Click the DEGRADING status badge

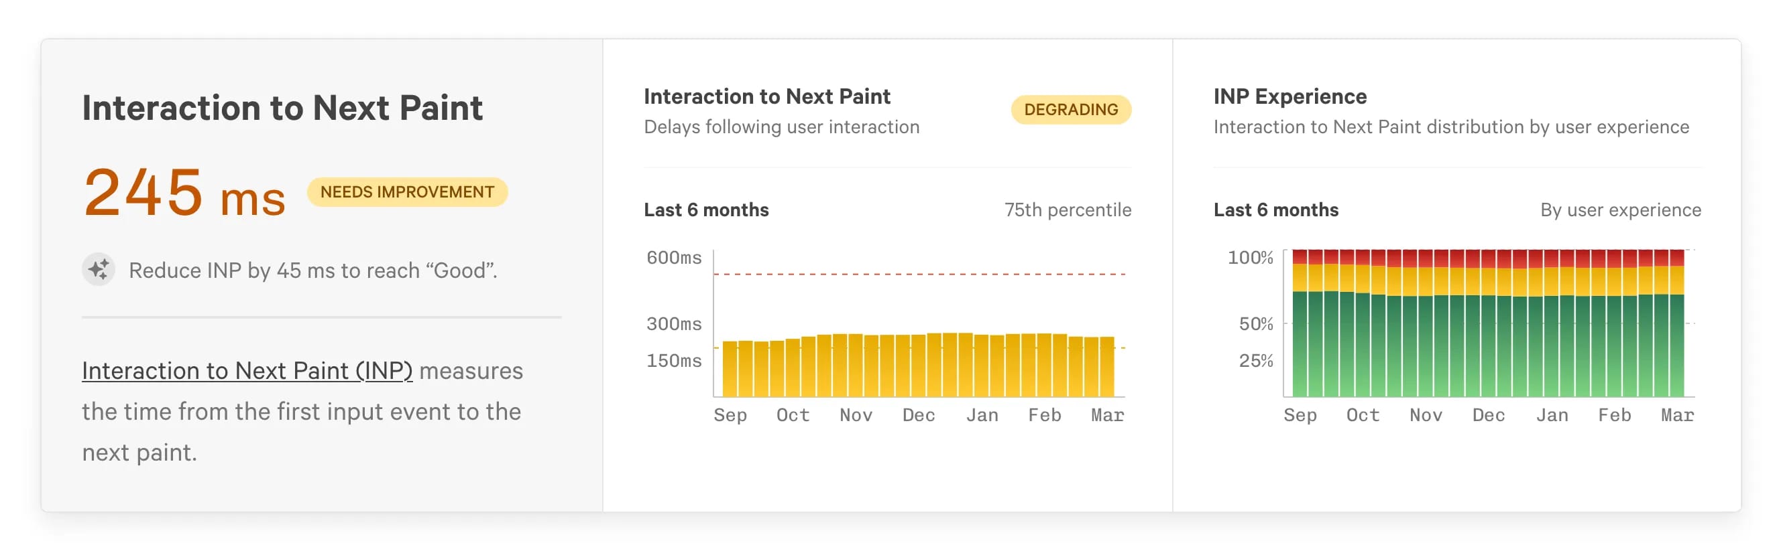point(1070,110)
